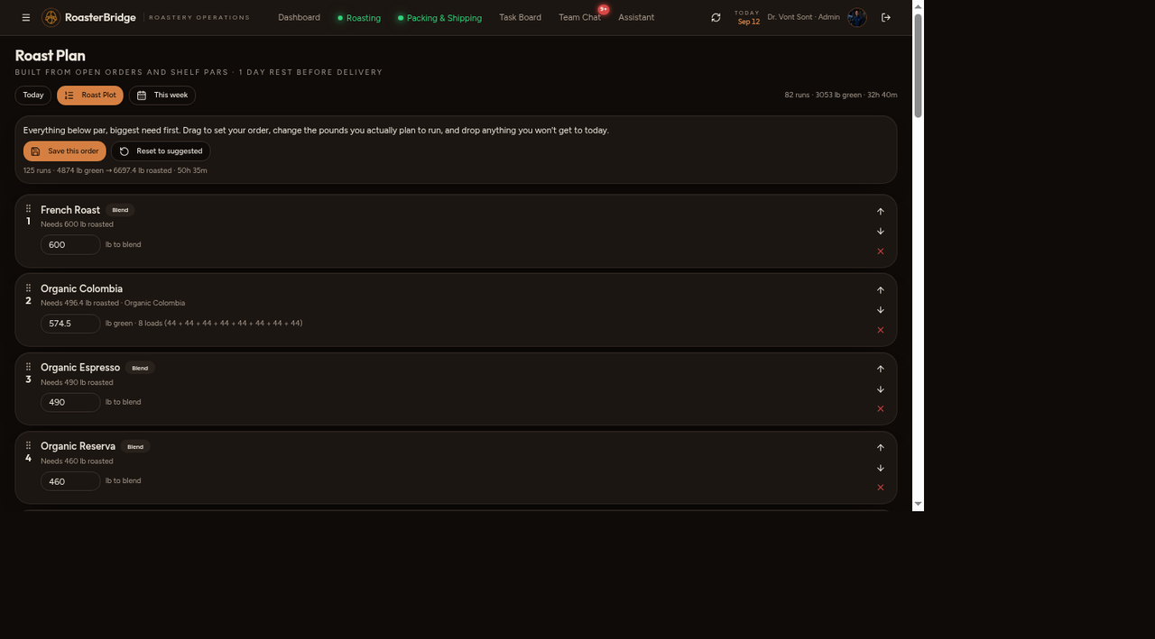Open the Roasting section

click(358, 17)
